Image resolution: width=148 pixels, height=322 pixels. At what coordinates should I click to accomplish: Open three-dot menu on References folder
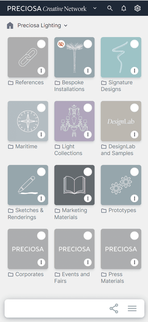click(41, 71)
